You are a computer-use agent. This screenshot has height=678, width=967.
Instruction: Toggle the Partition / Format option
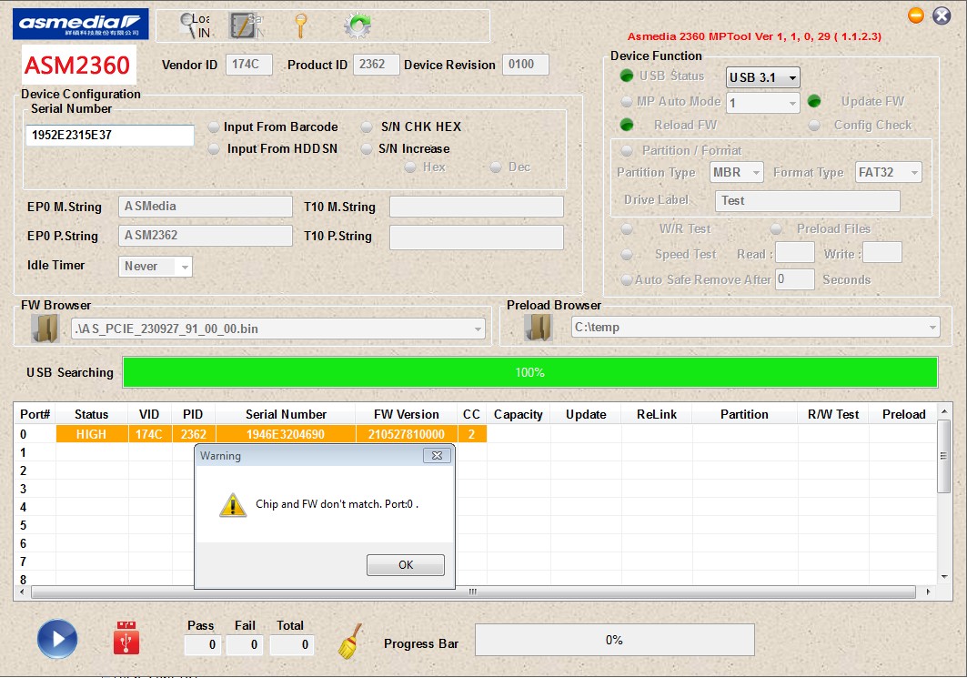627,150
